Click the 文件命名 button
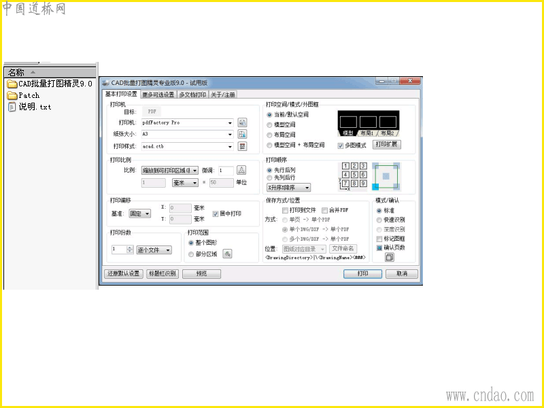 pos(343,248)
